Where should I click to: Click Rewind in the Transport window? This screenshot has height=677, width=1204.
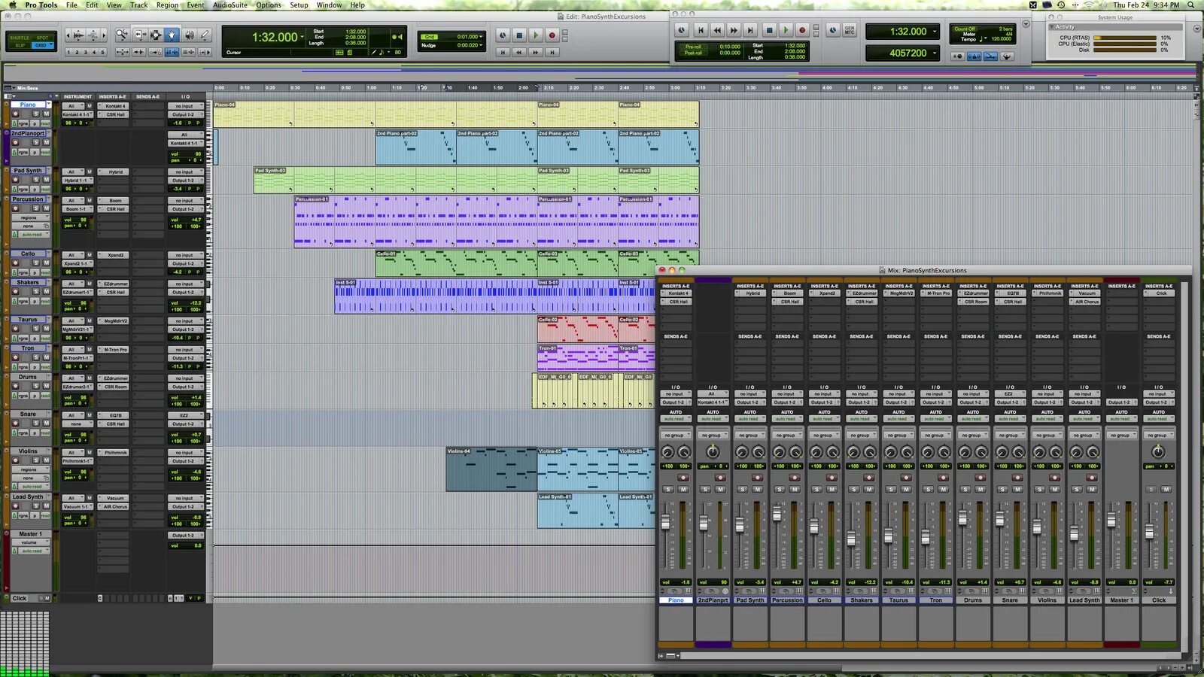717,30
